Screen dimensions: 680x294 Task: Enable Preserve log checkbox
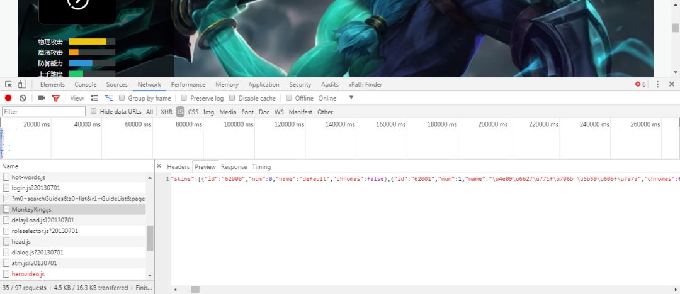pos(184,98)
